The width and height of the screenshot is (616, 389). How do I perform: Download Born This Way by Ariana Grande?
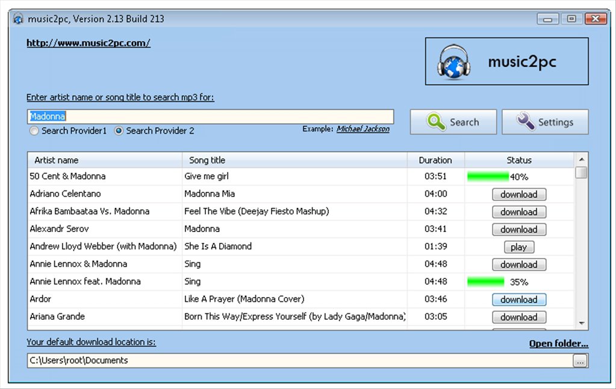coord(519,317)
